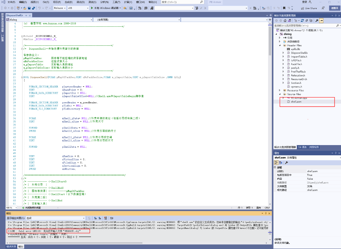This screenshot has width=341, height=249.
Task: Toggle the preview selected items button
Action: [321, 21]
